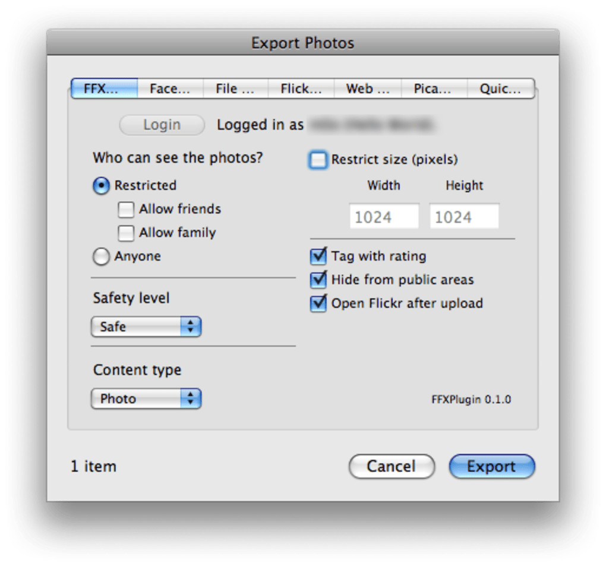This screenshot has height=566, width=606.
Task: Uncheck Open Flickr after upload
Action: [318, 303]
